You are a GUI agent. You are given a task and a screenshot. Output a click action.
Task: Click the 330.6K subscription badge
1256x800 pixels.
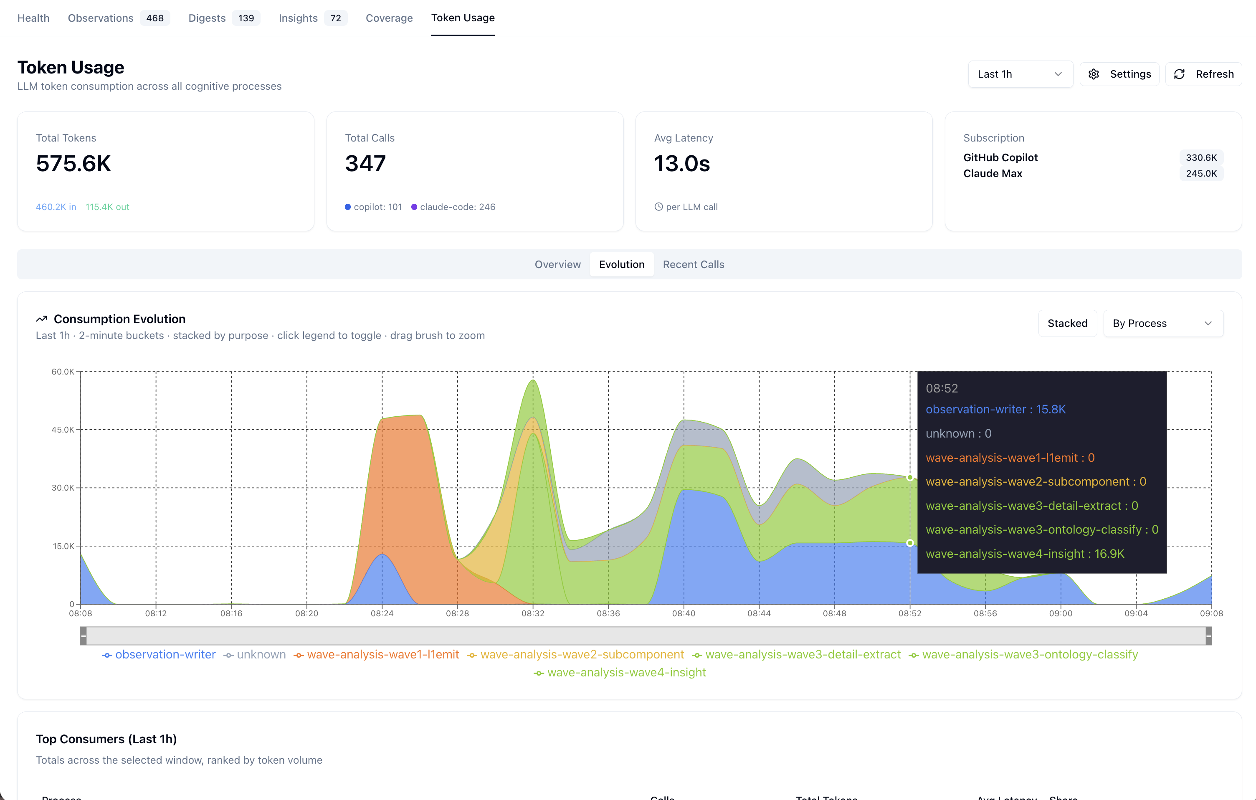click(1201, 157)
